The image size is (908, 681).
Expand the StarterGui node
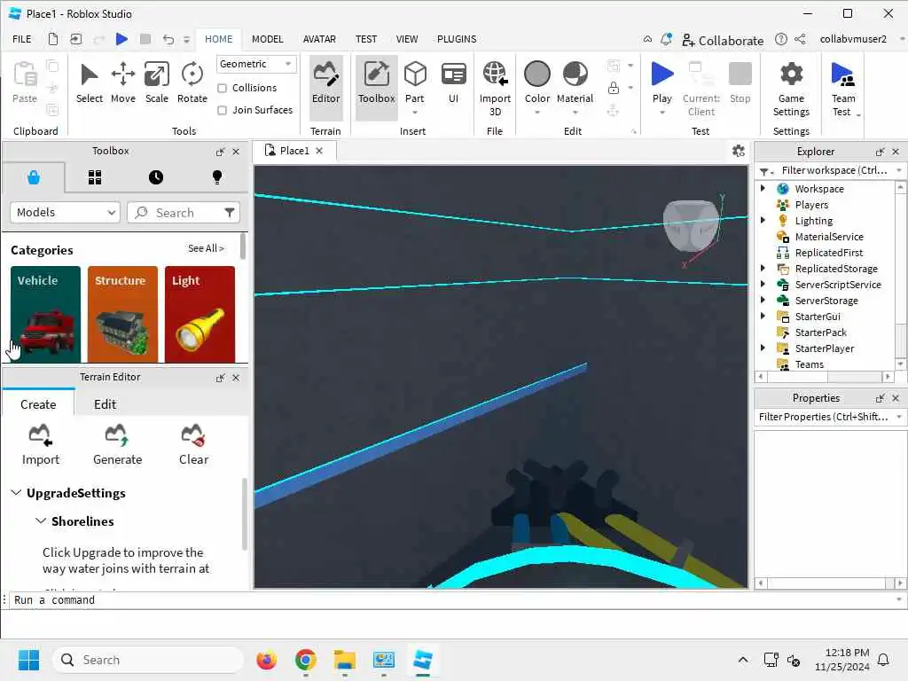(763, 316)
